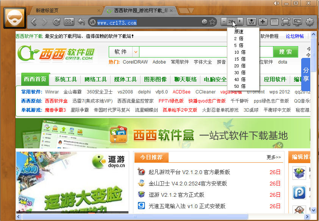The height and width of the screenshot is (221, 319).
Task: Open the speed multiplier dropdown
Action: [232, 22]
